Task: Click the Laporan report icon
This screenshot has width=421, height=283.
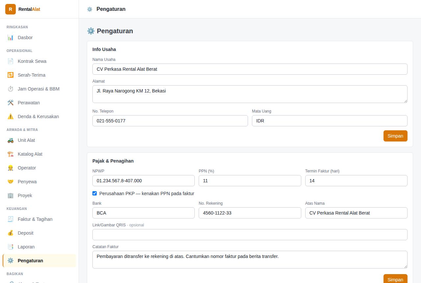Action: coord(11,247)
